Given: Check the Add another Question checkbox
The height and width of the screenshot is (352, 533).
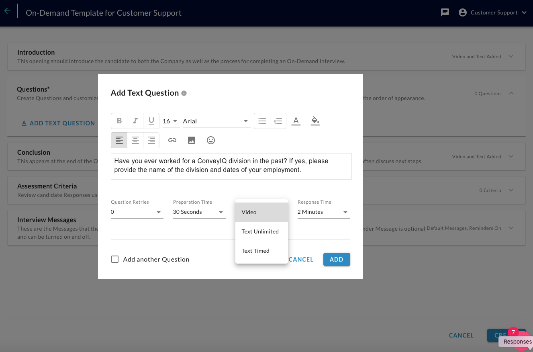Looking at the screenshot, I should 115,259.
